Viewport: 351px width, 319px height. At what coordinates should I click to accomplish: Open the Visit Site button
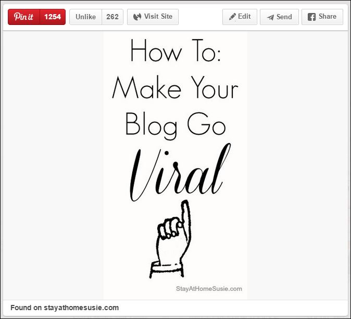point(153,17)
